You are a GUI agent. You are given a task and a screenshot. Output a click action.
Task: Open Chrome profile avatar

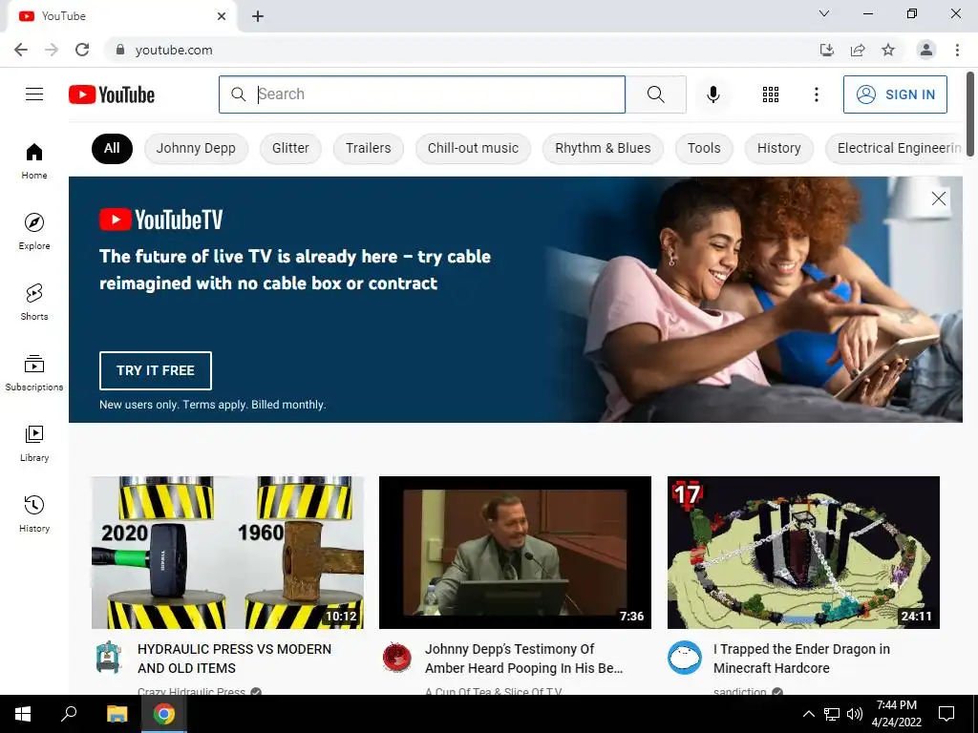tap(926, 50)
